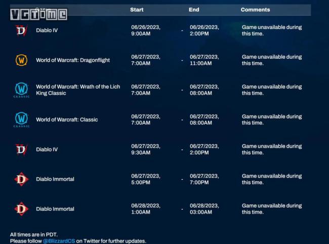The width and height of the screenshot is (329, 244).
Task: Select the Diablo IV name starting 06/26
Action: pos(47,30)
